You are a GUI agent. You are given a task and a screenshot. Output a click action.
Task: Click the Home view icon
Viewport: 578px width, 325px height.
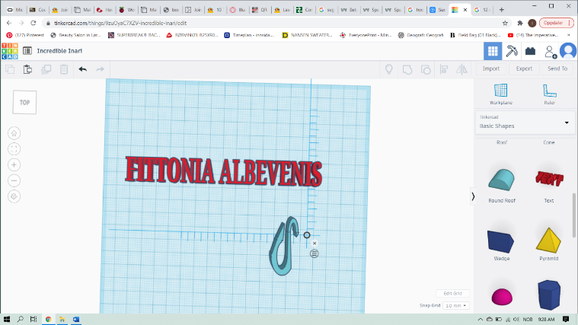(x=14, y=132)
